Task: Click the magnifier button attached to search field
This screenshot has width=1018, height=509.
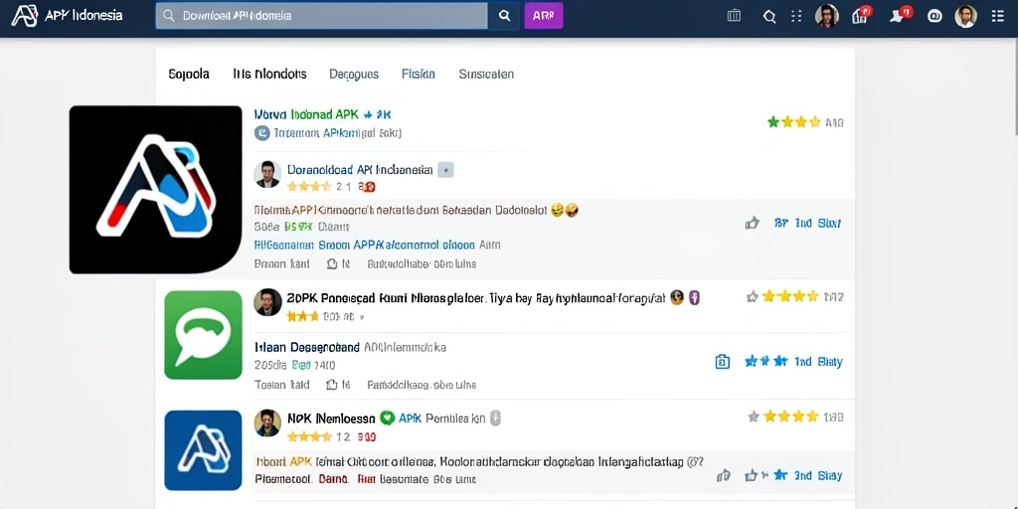Action: 504,16
